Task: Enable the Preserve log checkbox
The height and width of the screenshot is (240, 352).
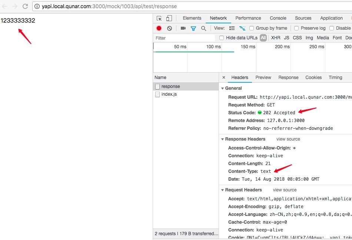Action: click(296, 28)
